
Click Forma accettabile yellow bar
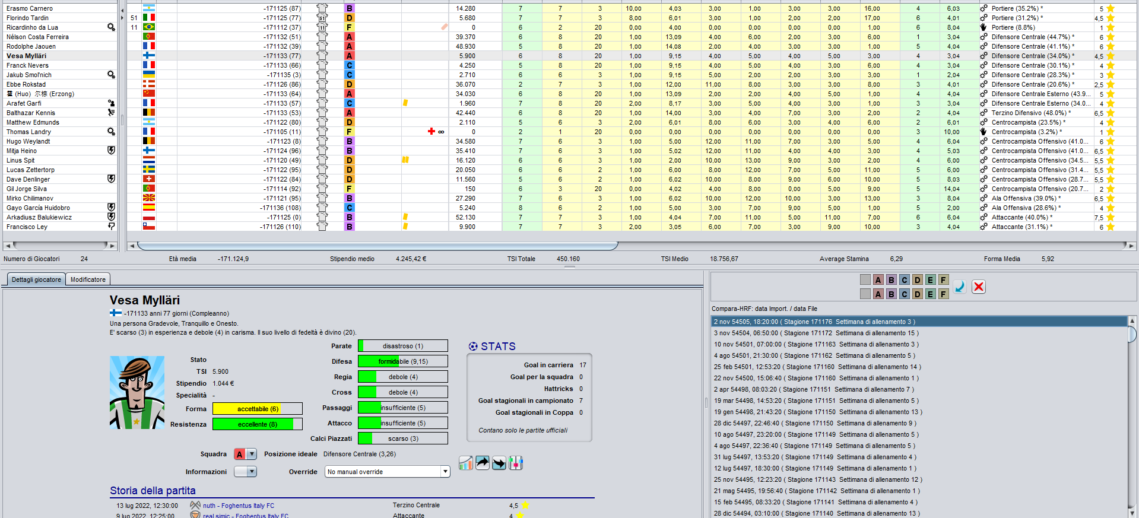coord(258,409)
